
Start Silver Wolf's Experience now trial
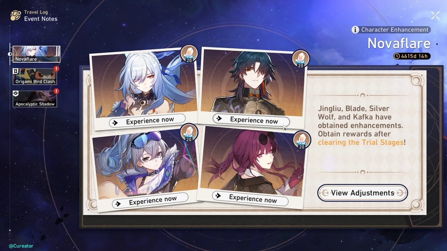click(150, 200)
